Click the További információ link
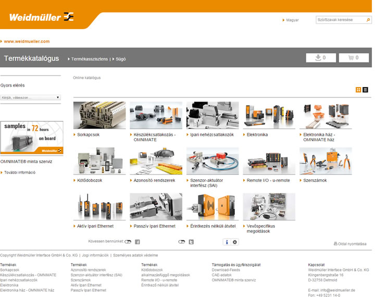The image size is (375, 297). tap(20, 172)
